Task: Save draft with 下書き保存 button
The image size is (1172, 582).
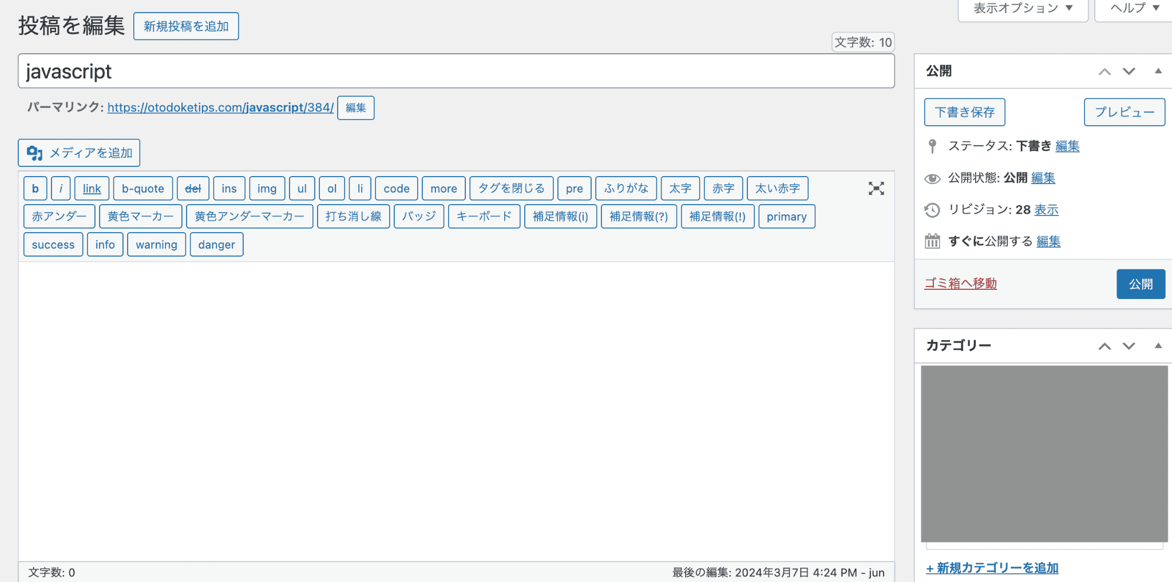Action: [965, 112]
